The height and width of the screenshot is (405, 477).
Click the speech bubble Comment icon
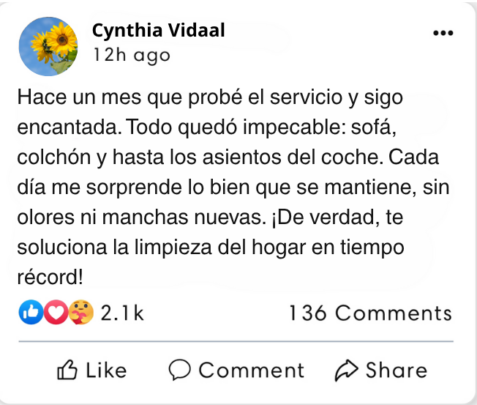click(x=180, y=371)
